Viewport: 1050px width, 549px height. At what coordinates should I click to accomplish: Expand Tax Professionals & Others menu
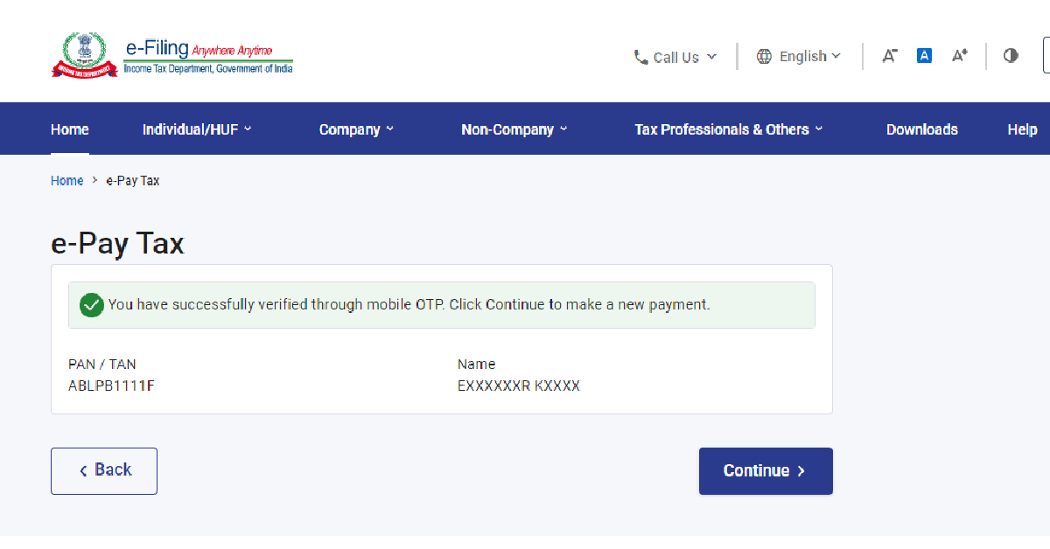(728, 129)
